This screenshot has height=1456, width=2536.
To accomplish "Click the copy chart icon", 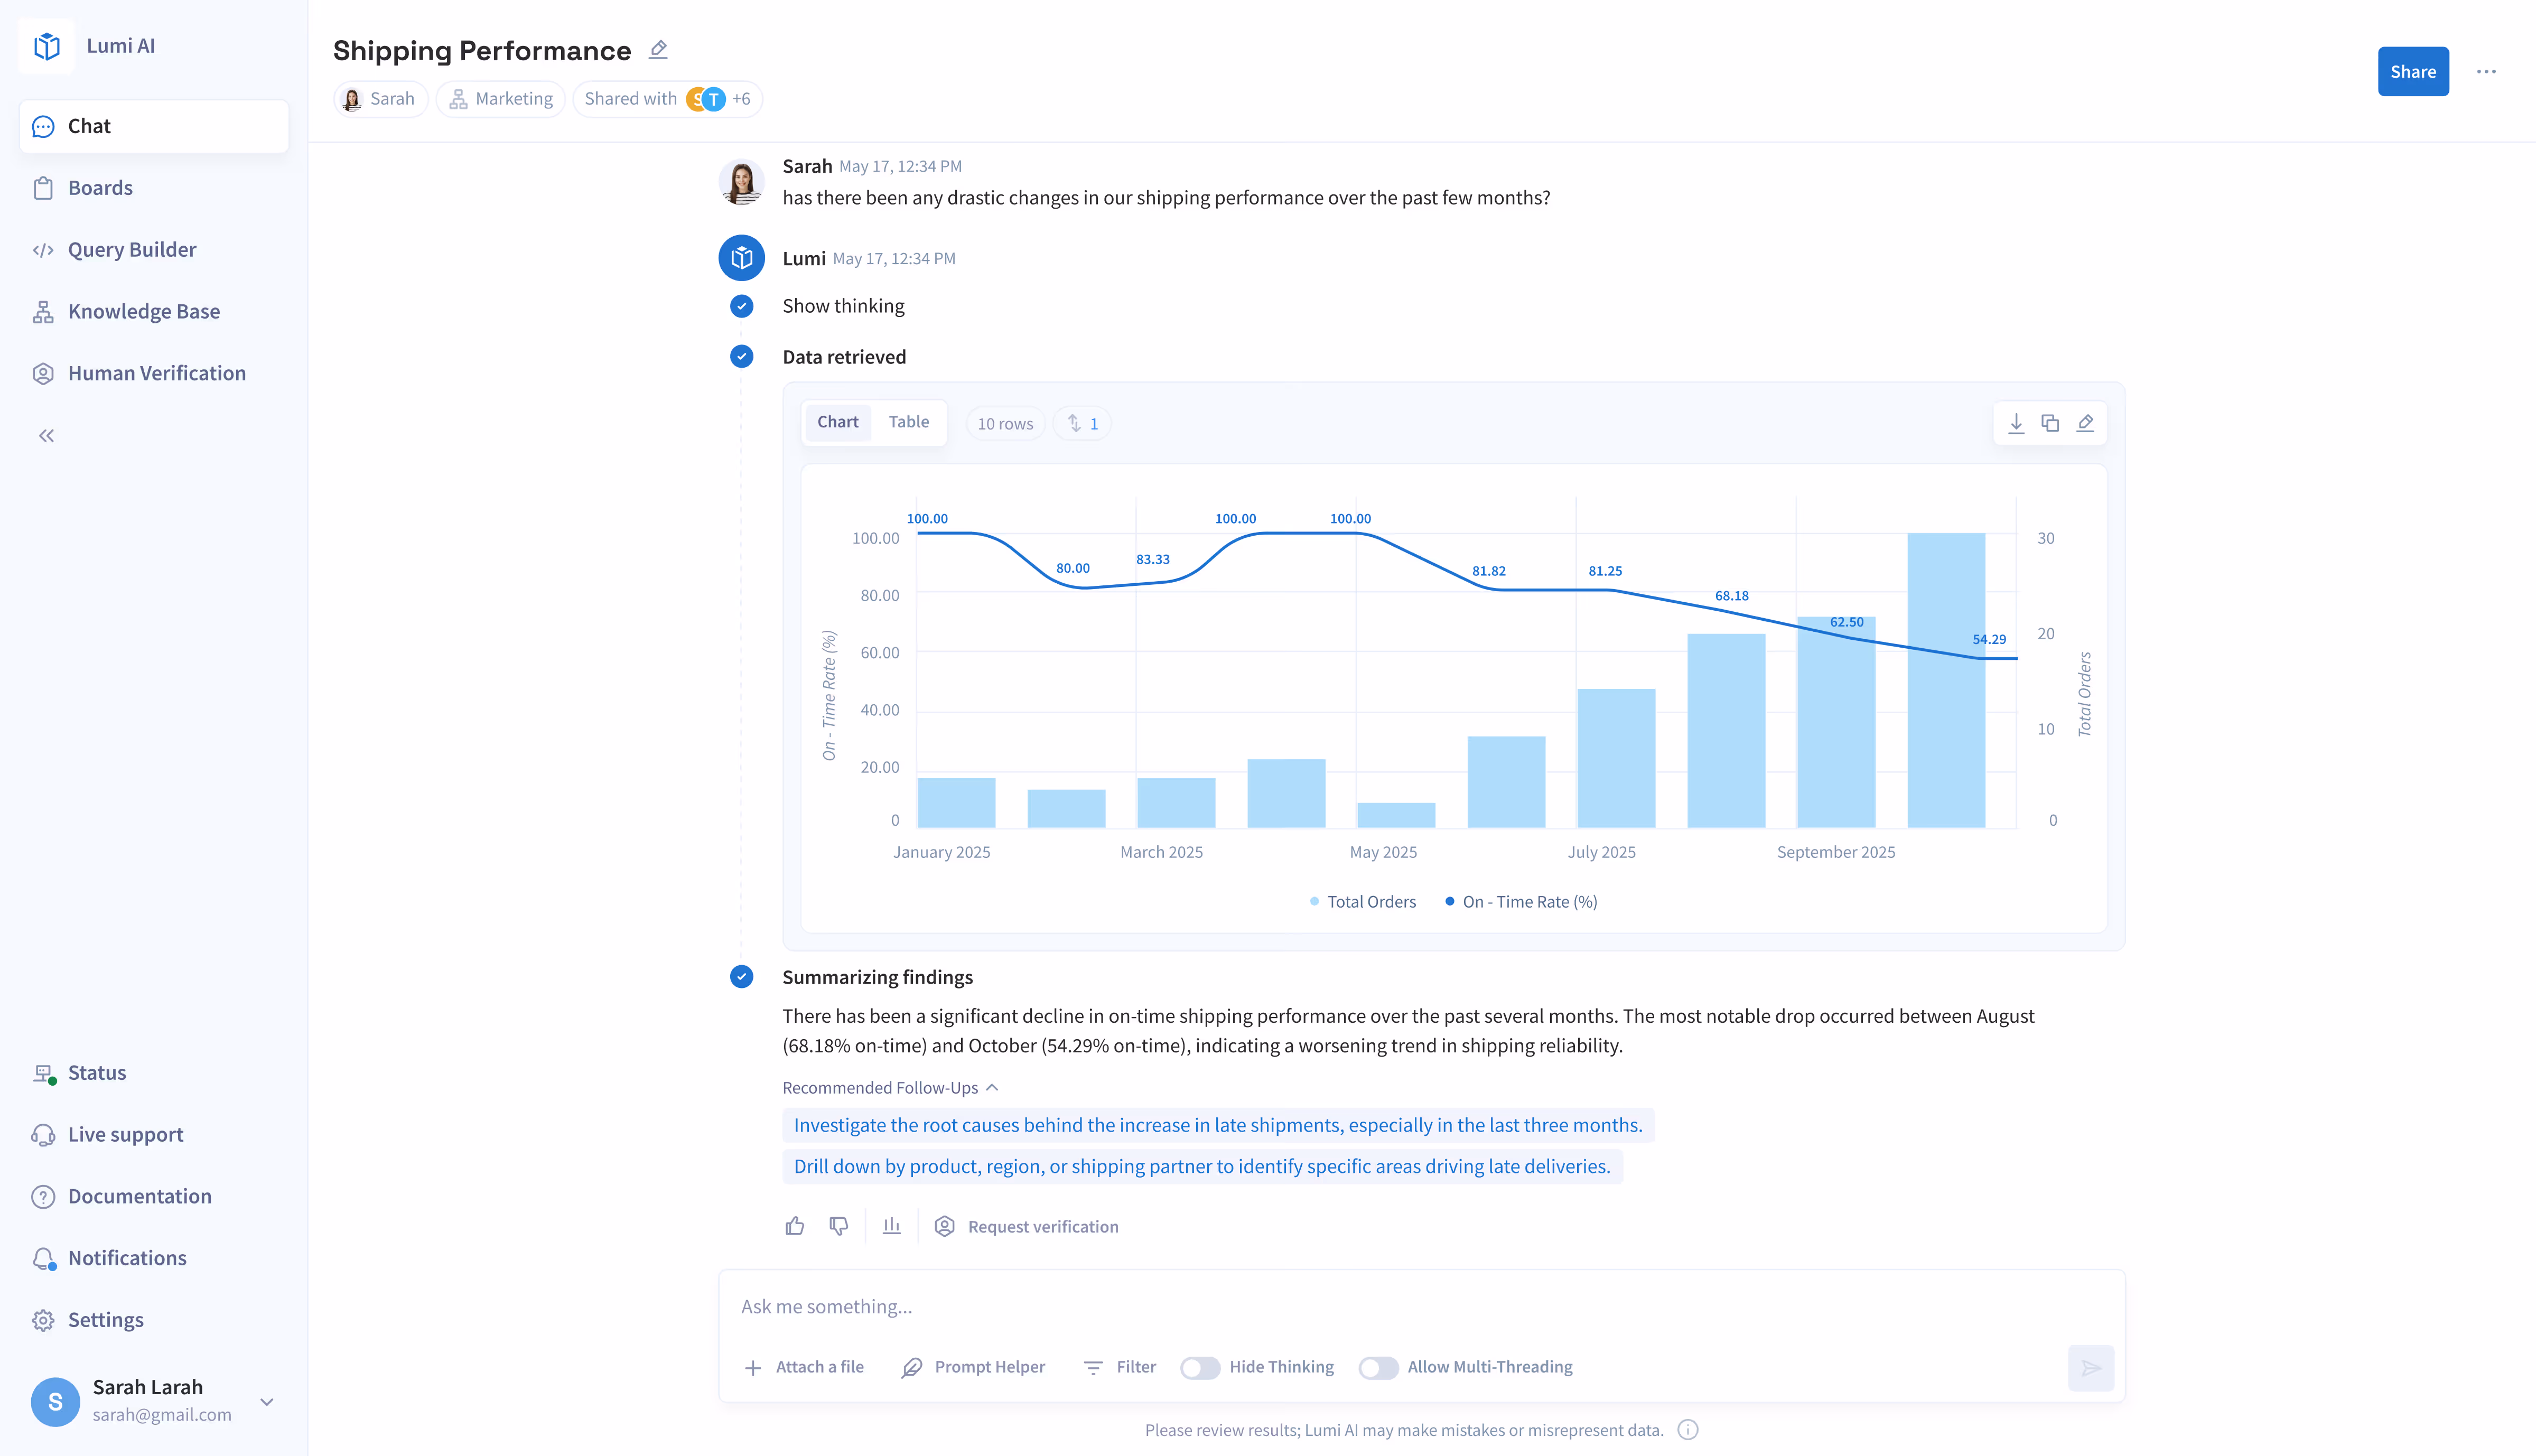I will point(2050,423).
